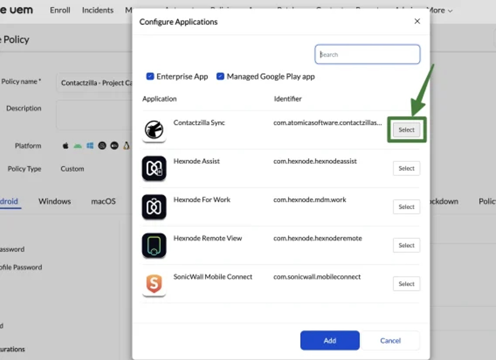Select Hexnode Remote View application
Image resolution: width=496 pixels, height=360 pixels.
(406, 245)
